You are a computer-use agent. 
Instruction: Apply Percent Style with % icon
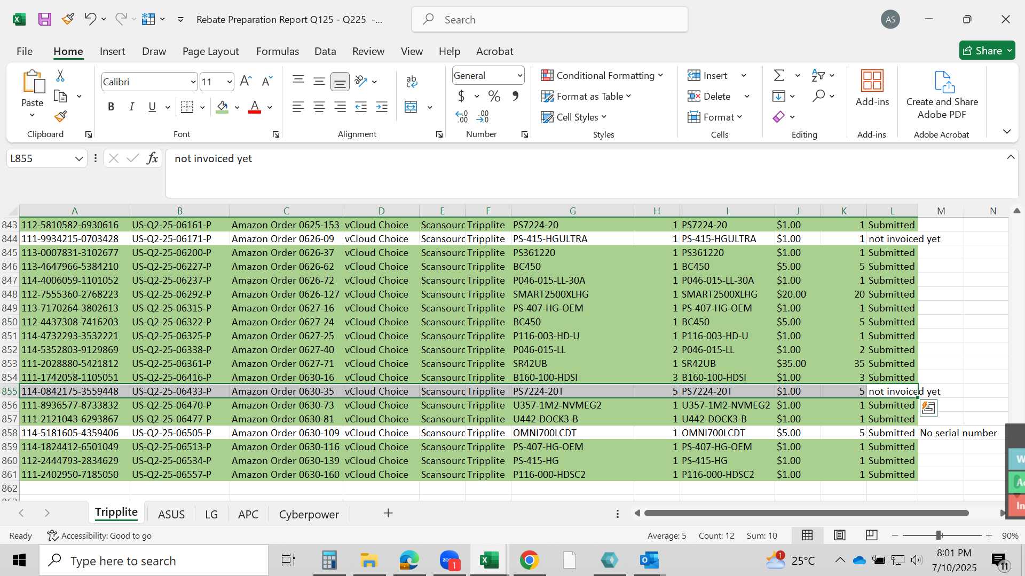tap(494, 96)
